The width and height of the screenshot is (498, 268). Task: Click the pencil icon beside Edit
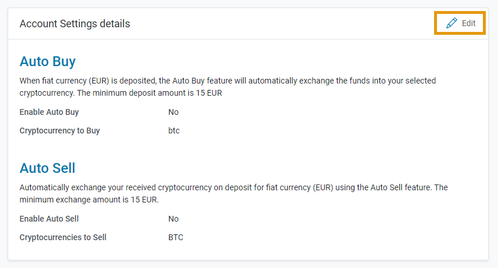452,23
